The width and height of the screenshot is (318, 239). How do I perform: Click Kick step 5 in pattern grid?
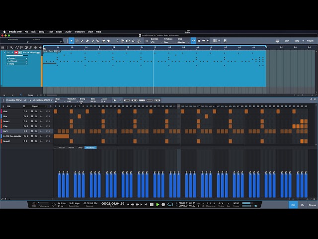point(72,112)
